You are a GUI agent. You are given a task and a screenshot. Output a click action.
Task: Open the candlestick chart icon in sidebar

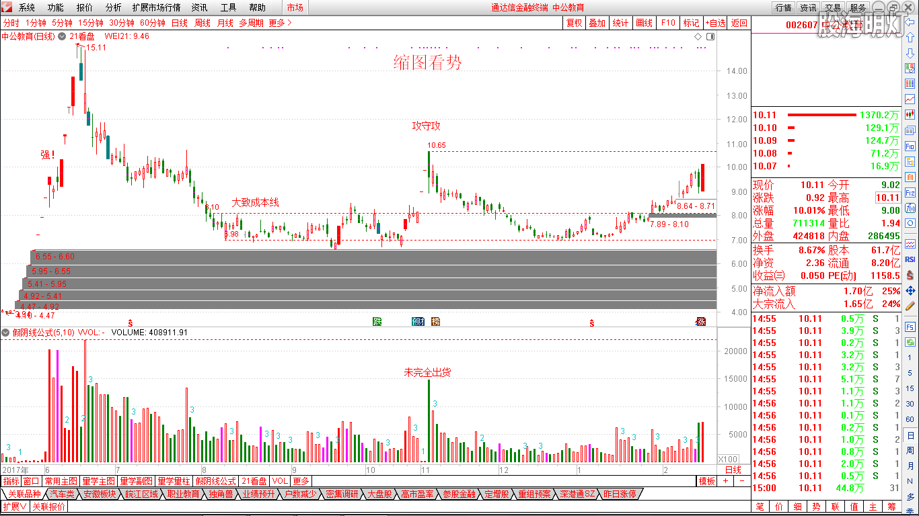[x=910, y=115]
